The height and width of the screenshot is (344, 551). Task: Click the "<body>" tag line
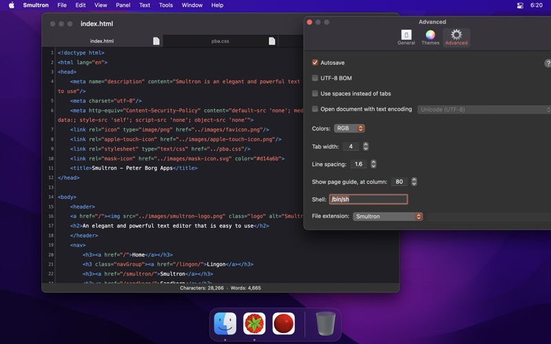[67, 197]
